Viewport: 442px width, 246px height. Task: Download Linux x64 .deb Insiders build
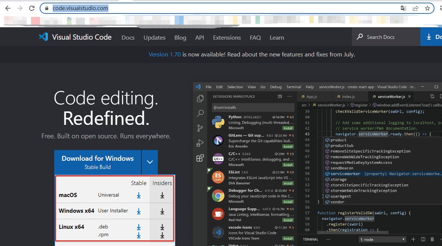[162, 227]
